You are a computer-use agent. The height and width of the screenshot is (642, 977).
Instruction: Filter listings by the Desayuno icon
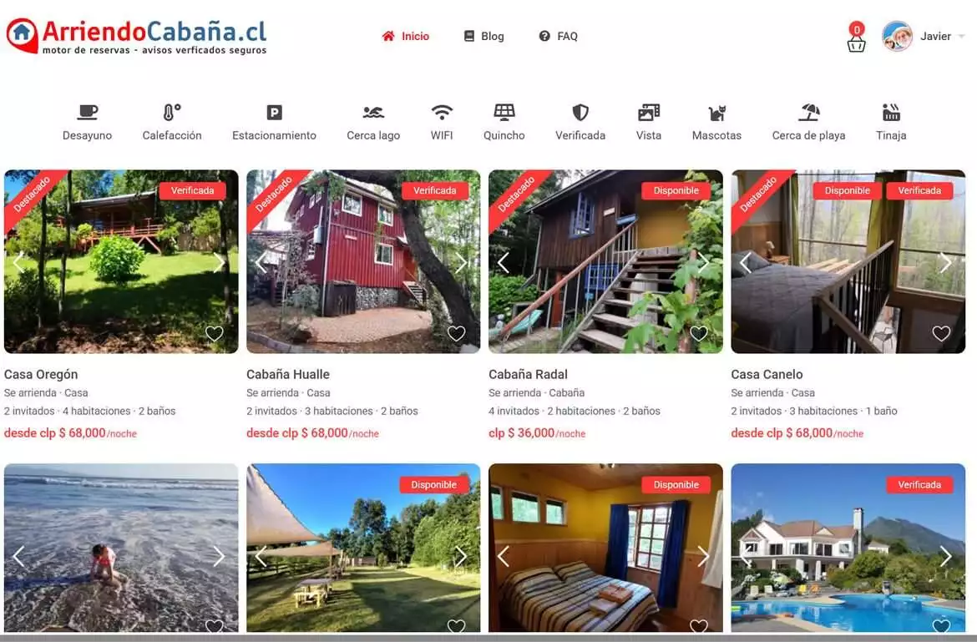pyautogui.click(x=87, y=122)
